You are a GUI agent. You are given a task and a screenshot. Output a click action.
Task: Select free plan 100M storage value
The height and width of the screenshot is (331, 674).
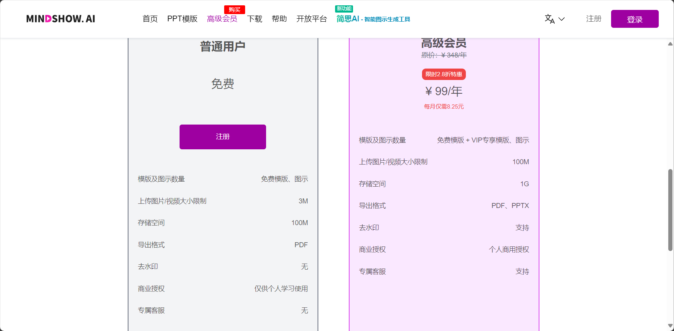(x=300, y=223)
